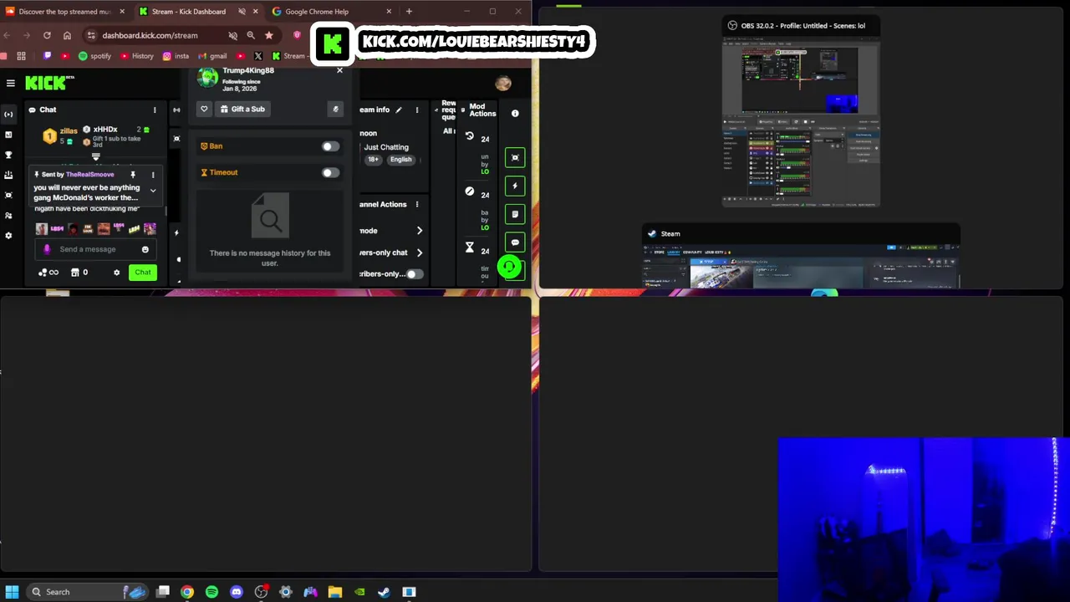Click the Gift a Sub button
Screen dimensions: 1070x602
pos(242,109)
